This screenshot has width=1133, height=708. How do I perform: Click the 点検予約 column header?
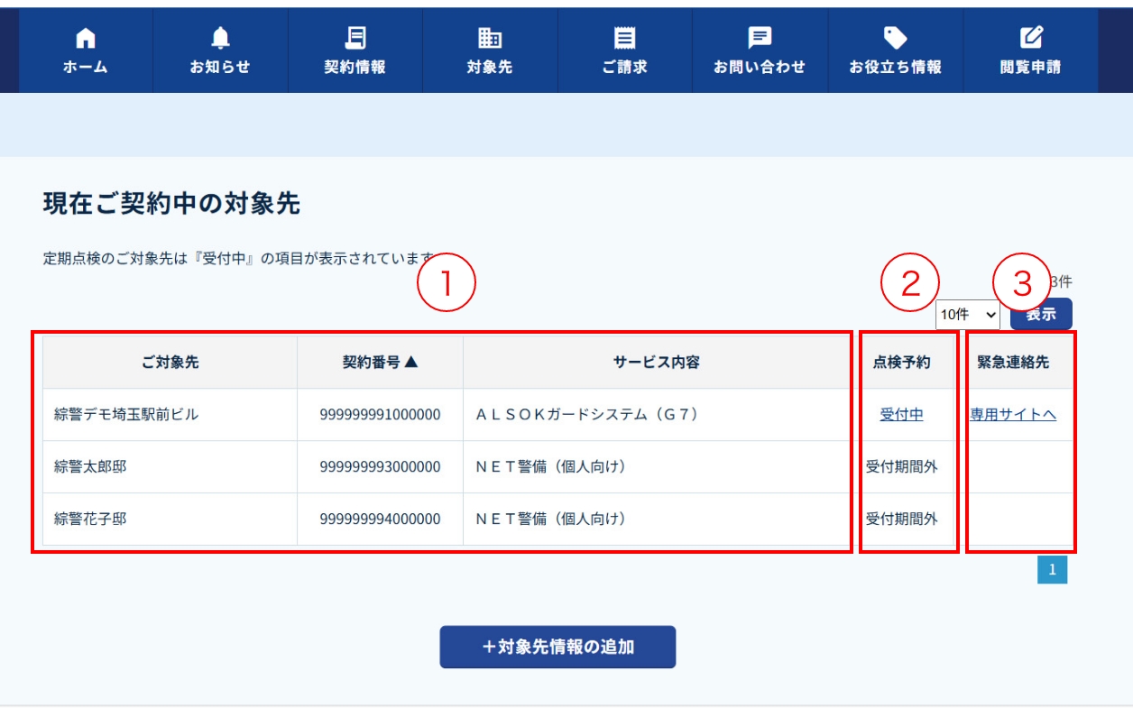click(x=902, y=363)
